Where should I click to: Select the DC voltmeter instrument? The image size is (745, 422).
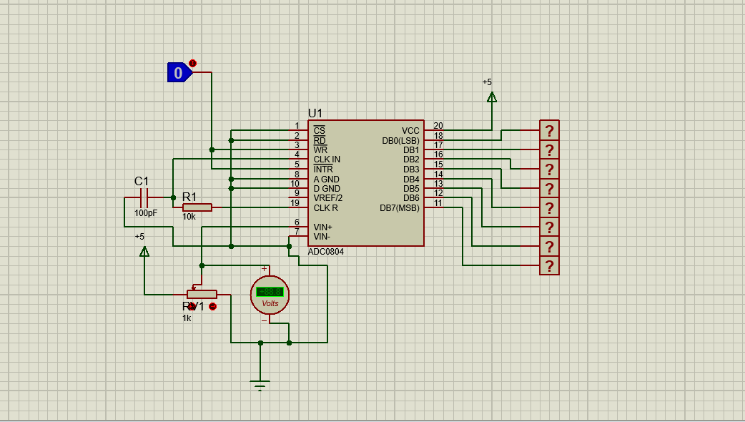[x=270, y=295]
